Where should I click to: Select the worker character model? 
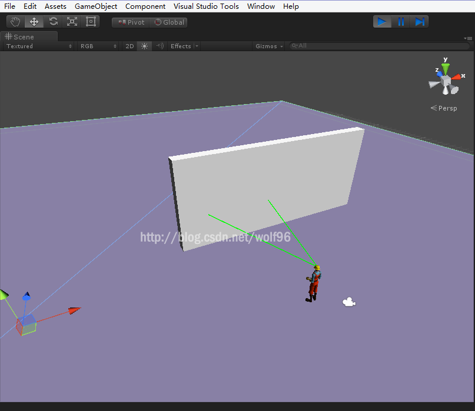314,283
